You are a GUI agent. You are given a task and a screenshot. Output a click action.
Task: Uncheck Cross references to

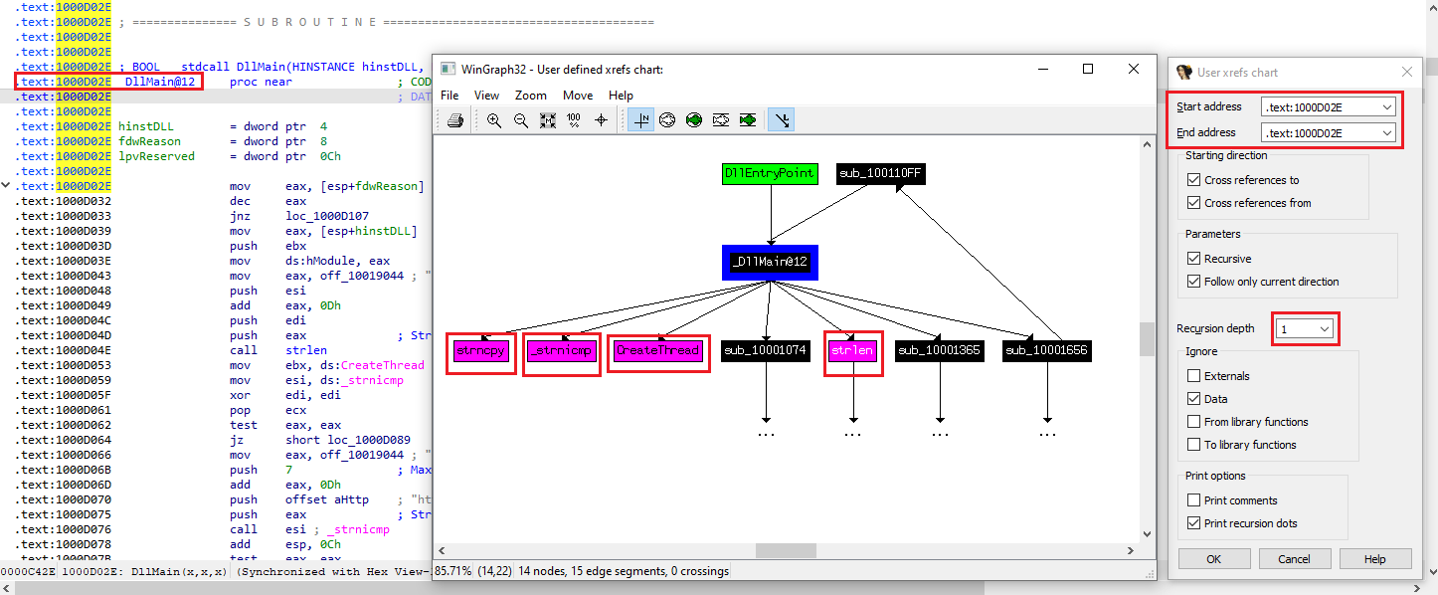coord(1193,180)
